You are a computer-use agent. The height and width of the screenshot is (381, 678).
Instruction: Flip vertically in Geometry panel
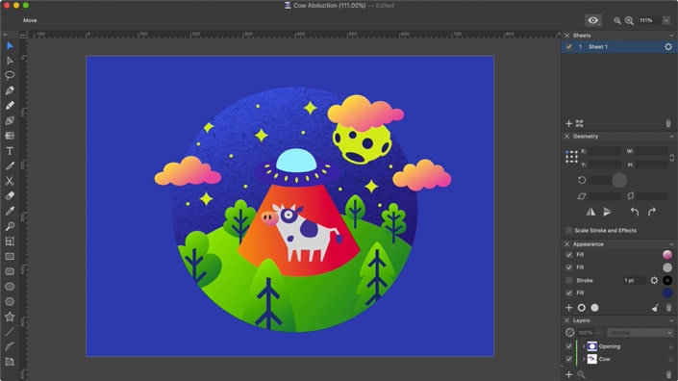click(x=608, y=212)
